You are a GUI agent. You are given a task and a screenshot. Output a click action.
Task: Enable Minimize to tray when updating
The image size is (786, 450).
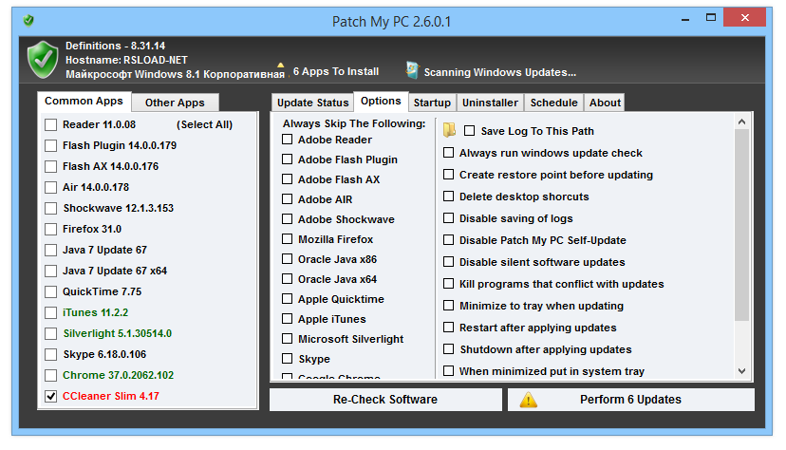(449, 305)
